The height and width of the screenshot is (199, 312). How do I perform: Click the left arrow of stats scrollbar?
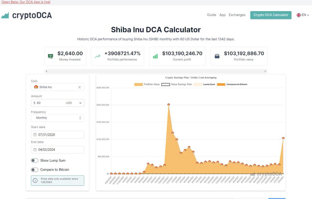pos(46,71)
